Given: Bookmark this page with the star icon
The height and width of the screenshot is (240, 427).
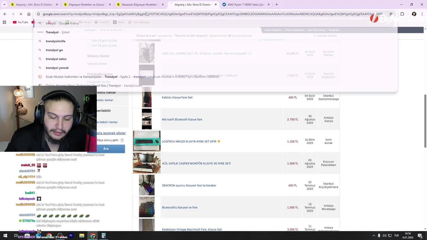Looking at the screenshot, I should point(391,14).
